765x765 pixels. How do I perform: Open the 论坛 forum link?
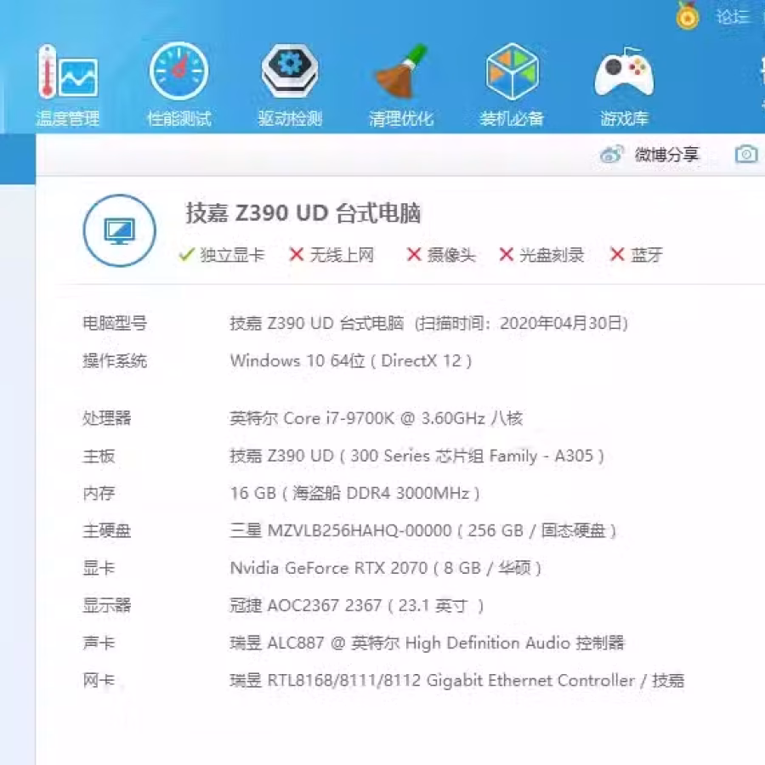[733, 17]
